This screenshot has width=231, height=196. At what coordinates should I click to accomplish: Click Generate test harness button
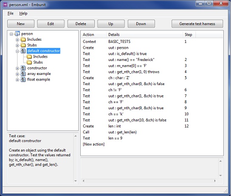[197, 24]
